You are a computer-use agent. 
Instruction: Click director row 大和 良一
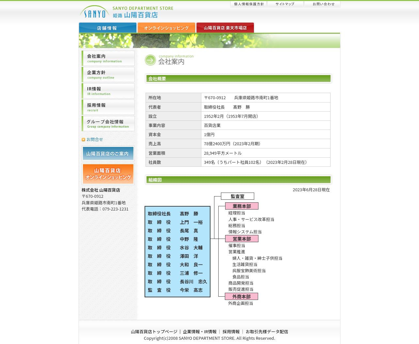(x=175, y=265)
